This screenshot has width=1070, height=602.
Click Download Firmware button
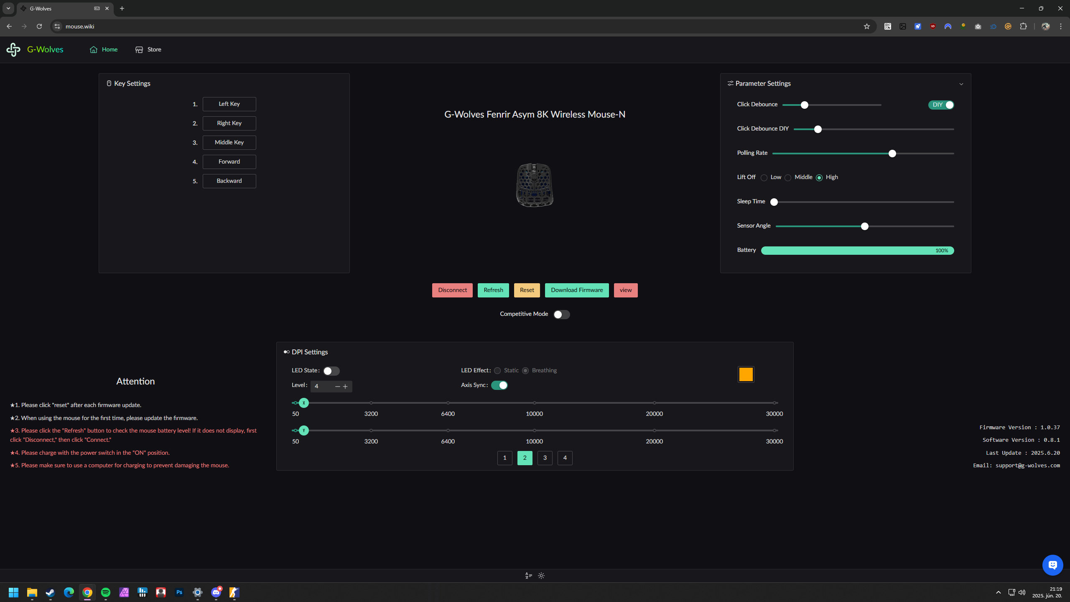pyautogui.click(x=577, y=290)
